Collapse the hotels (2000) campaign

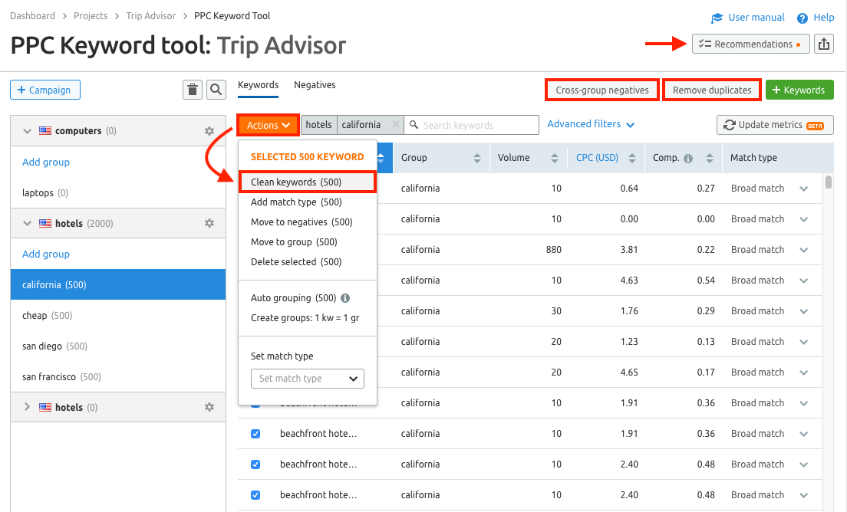tap(27, 223)
